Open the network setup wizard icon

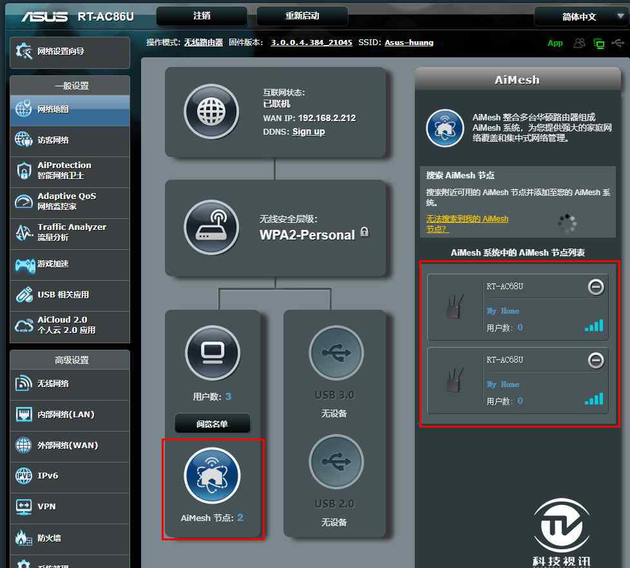[24, 52]
